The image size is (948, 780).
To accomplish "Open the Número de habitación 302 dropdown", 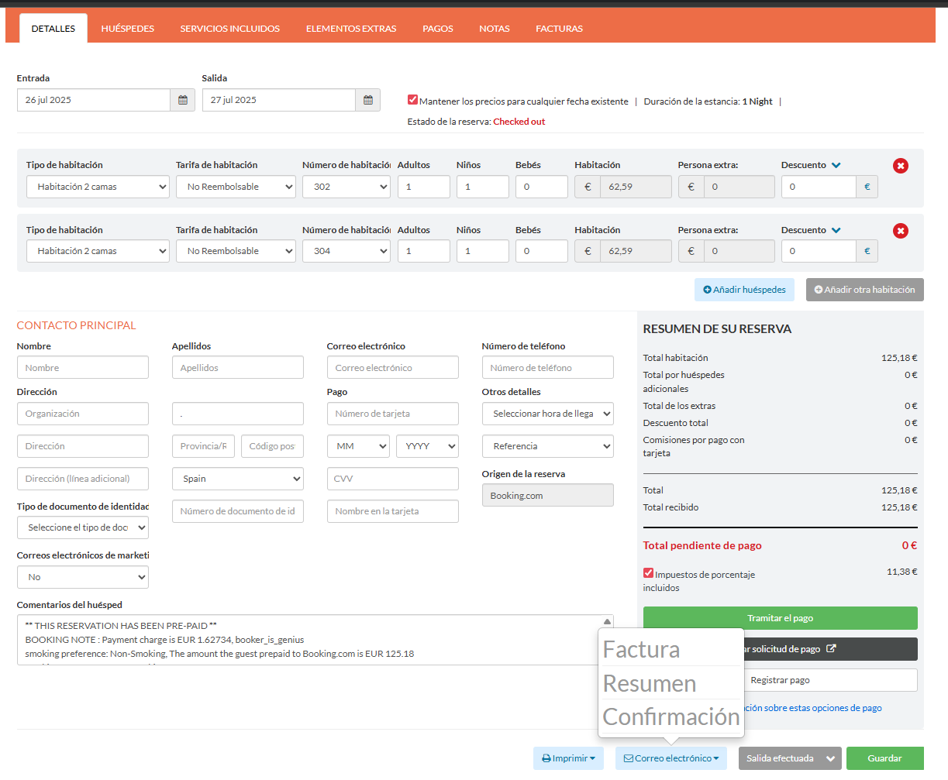I will (x=346, y=187).
